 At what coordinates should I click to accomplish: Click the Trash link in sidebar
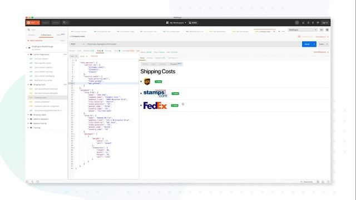63,41
